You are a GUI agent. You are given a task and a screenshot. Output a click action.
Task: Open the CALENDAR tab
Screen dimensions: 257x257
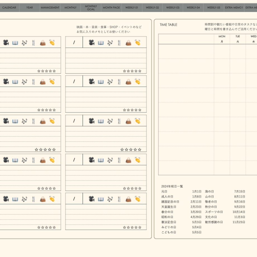(9, 8)
